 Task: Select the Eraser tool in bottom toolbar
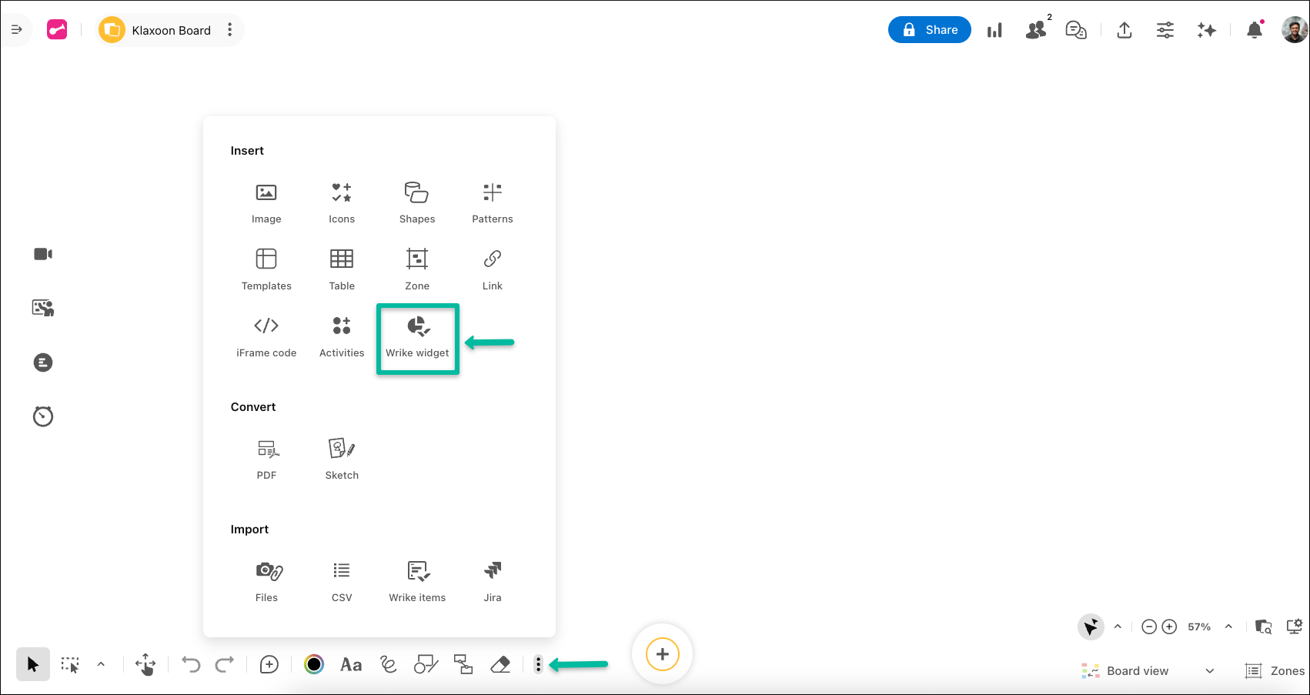tap(500, 663)
